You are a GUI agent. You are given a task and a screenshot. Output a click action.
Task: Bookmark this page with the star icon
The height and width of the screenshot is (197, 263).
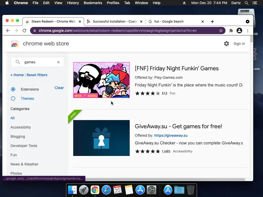tap(221, 31)
